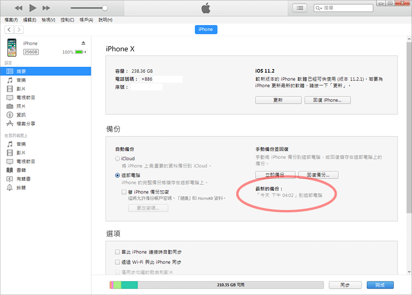Open the 檢視(V) menu
412x295 pixels.
[x=49, y=20]
